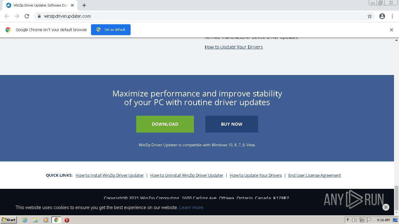This screenshot has width=399, height=224.
Task: Click Set as default browser button
Action: click(111, 30)
